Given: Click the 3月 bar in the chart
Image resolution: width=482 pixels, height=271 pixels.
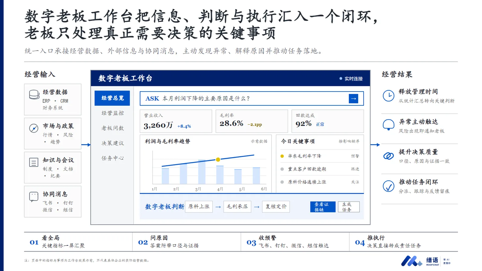Looking at the screenshot, I should click(x=202, y=172).
